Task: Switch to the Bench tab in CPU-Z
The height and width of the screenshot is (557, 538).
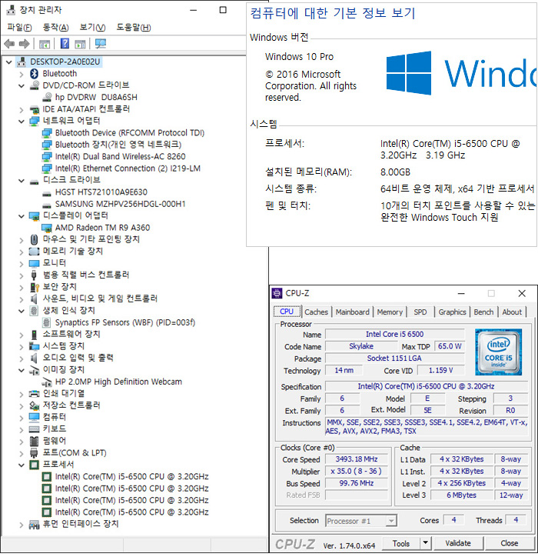Action: click(483, 312)
